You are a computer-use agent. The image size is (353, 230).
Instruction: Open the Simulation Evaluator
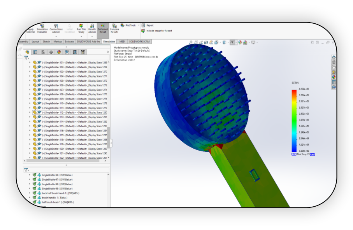(42, 29)
